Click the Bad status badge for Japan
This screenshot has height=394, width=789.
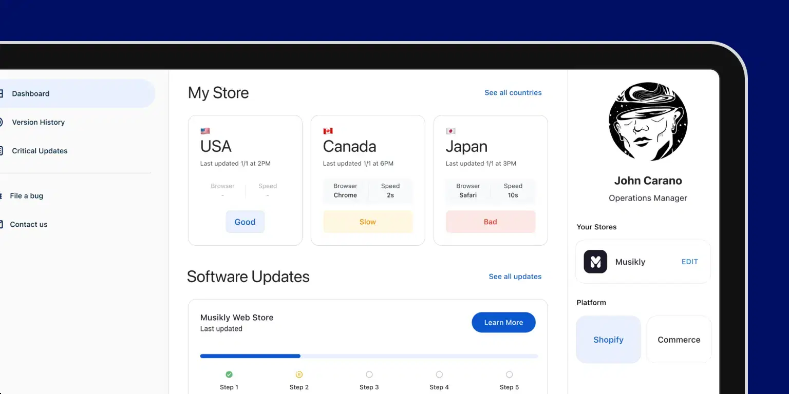coord(491,222)
